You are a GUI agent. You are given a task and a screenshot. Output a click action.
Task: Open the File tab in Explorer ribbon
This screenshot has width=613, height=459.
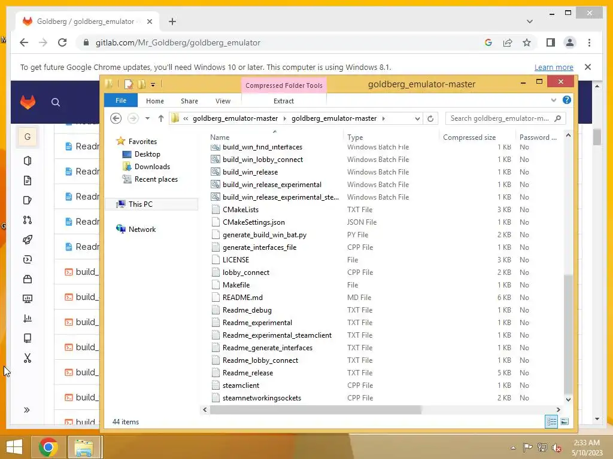121,100
